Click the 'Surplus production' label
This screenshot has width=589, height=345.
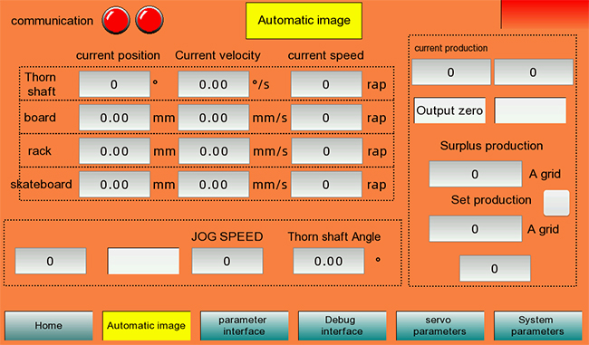[491, 146]
